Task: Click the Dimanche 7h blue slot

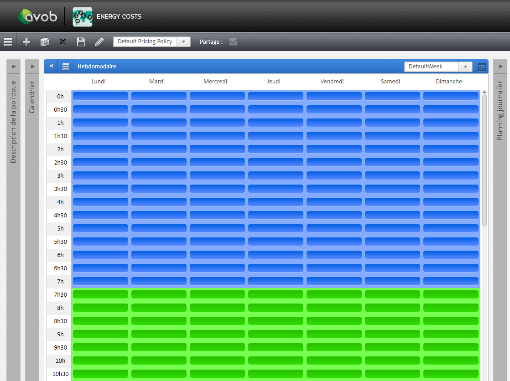Action: [451, 281]
